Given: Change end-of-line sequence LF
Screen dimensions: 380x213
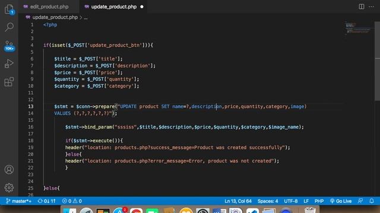Looking at the screenshot, I should (x=306, y=201).
